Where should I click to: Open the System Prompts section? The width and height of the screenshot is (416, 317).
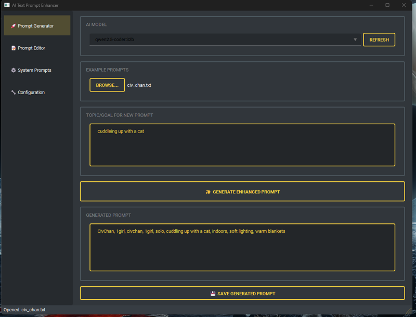pos(37,70)
